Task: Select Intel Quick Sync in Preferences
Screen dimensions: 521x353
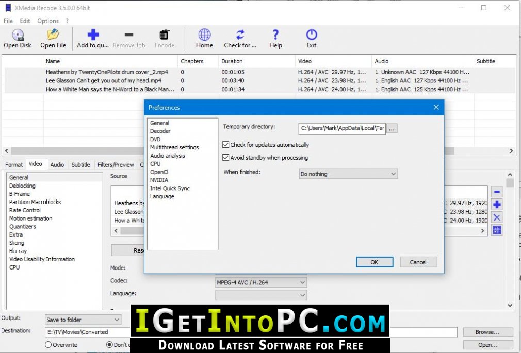Action: [170, 188]
